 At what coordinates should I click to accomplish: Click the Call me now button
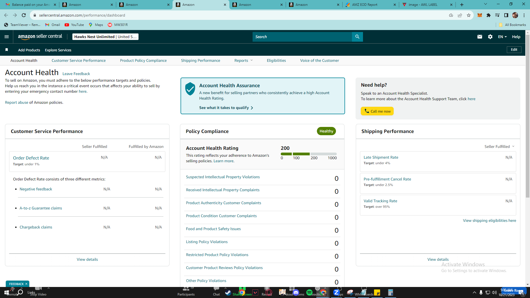point(377,111)
